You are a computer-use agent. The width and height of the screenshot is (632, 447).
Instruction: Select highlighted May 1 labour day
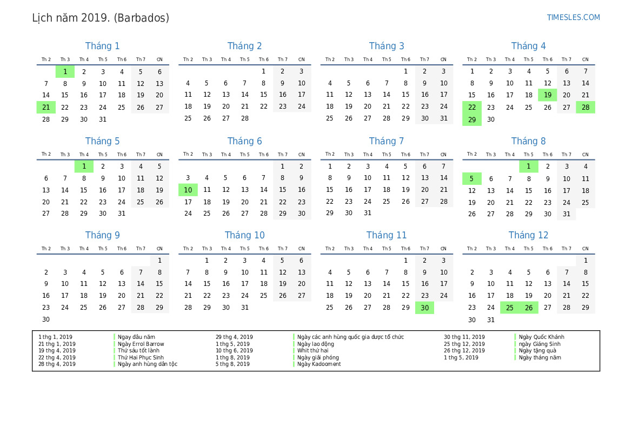point(84,166)
